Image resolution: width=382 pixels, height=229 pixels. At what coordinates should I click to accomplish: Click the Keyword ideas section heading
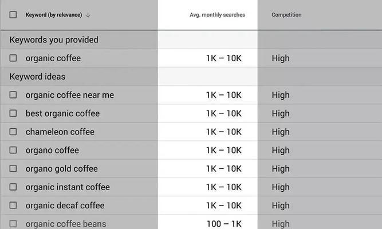click(x=37, y=77)
